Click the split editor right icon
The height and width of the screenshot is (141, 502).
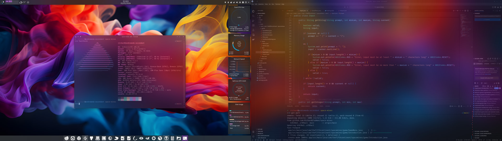(468, 11)
